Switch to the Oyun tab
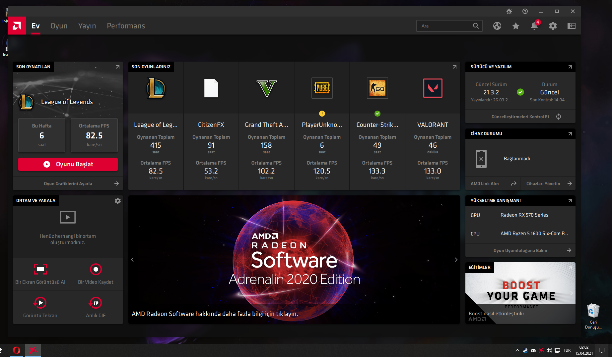The height and width of the screenshot is (357, 612). click(x=59, y=26)
